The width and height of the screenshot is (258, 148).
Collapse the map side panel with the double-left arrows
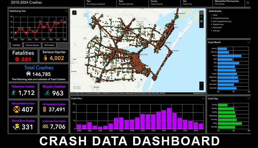[201, 26]
